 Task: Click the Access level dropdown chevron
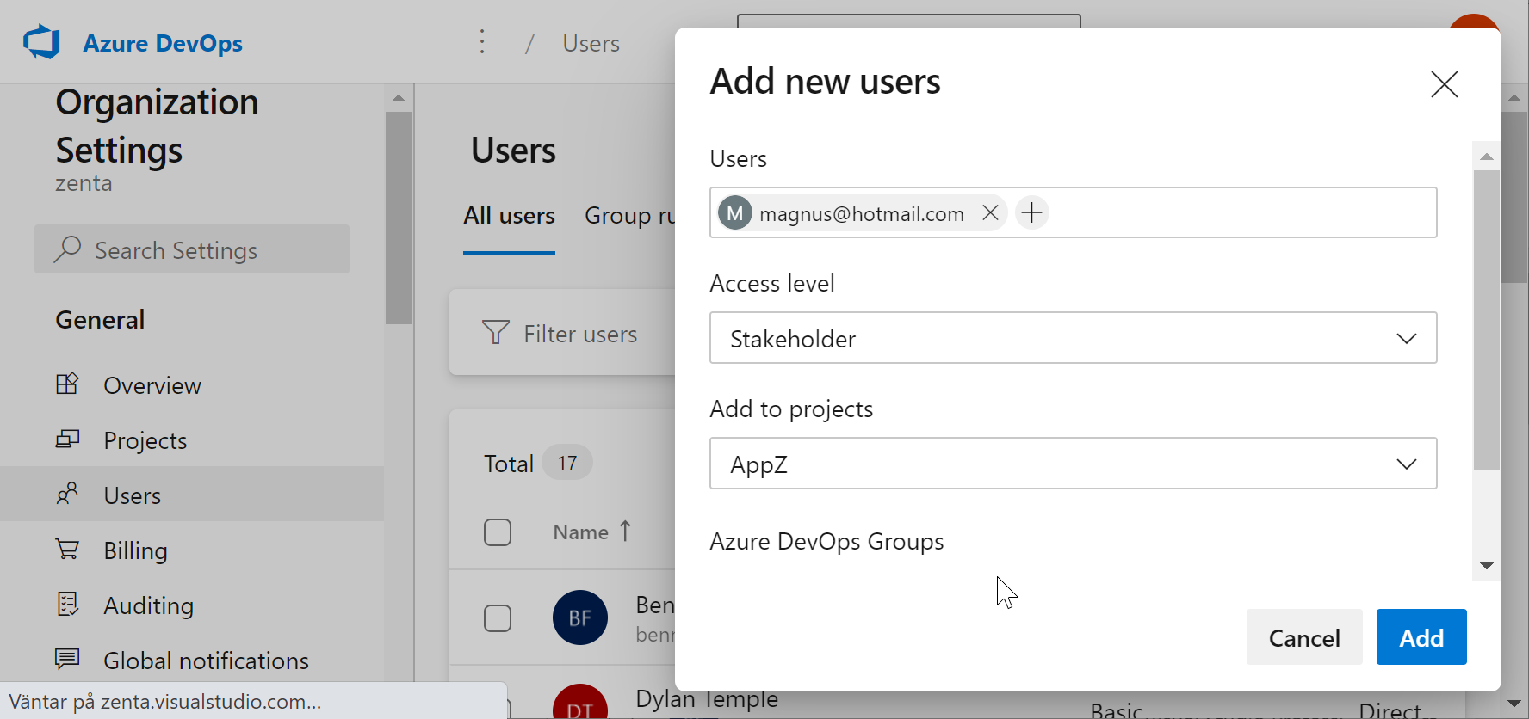click(x=1406, y=339)
